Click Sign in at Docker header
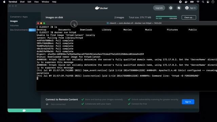Image resolution: width=217 pixels, height=122 pixels. [x=193, y=8]
